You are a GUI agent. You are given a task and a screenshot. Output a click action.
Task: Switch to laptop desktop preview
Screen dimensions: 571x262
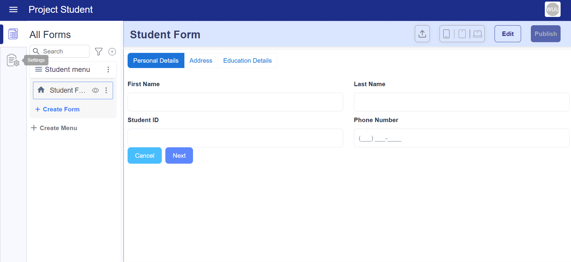[477, 34]
